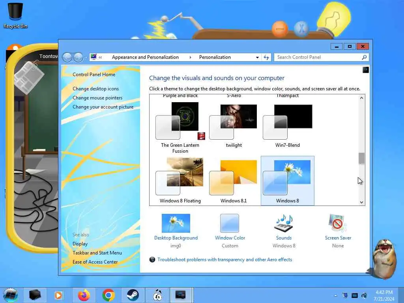Click the clock showing 4:42 PM
404x303 pixels.
click(384, 292)
